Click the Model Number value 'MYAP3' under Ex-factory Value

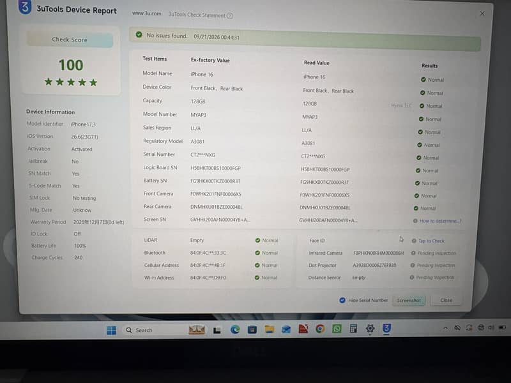(199, 115)
